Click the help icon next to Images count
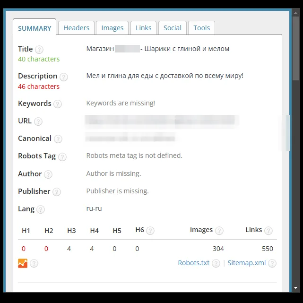This screenshot has height=303, width=303. (219, 231)
